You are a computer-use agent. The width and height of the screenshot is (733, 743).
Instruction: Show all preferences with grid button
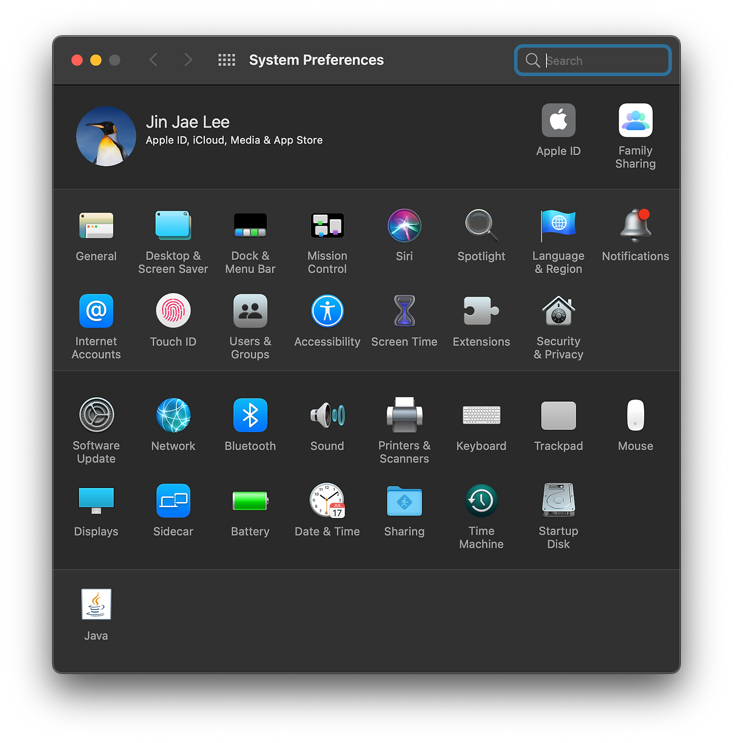point(227,60)
